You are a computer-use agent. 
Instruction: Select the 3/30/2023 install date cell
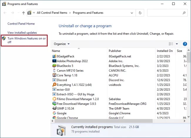[x=163, y=61]
